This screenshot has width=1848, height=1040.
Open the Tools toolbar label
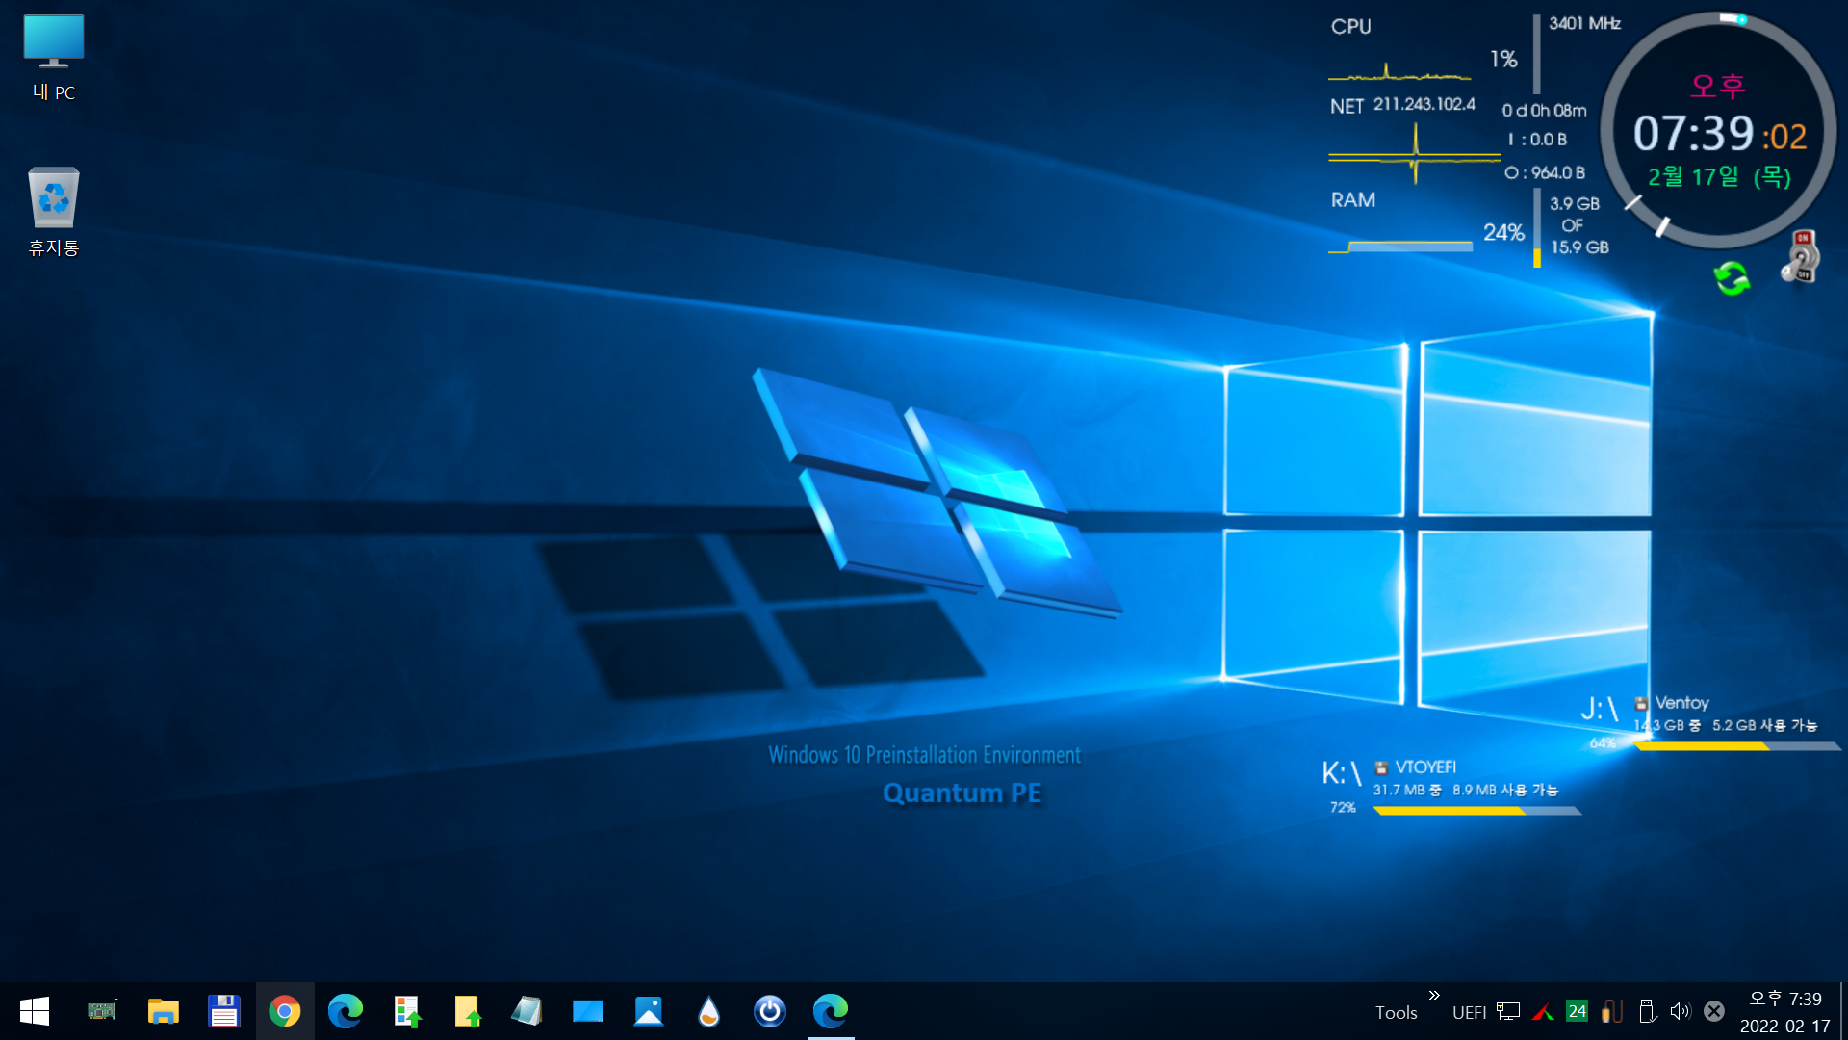[1396, 1012]
